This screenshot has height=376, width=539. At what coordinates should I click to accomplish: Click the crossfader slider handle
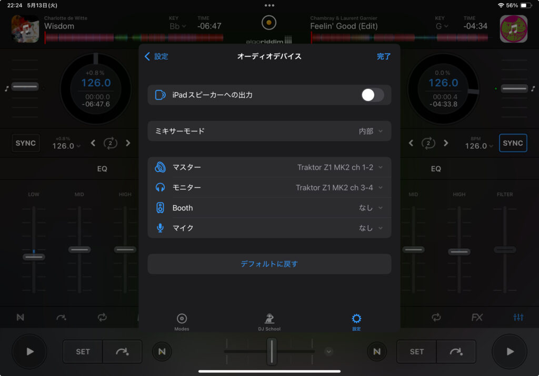271,351
